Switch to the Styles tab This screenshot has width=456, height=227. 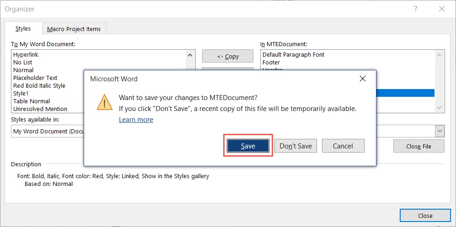coord(23,28)
